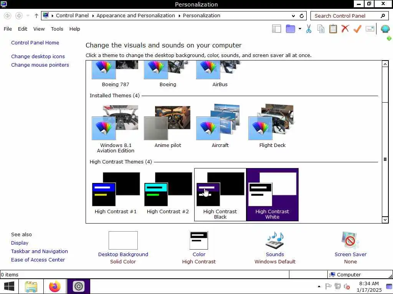Click the Forward navigation arrow

tap(19, 16)
